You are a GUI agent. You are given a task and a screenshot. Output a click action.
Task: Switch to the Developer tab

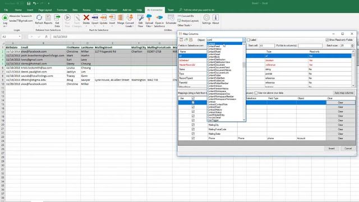(x=112, y=10)
